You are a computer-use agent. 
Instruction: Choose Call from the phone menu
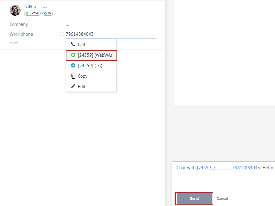point(91,45)
